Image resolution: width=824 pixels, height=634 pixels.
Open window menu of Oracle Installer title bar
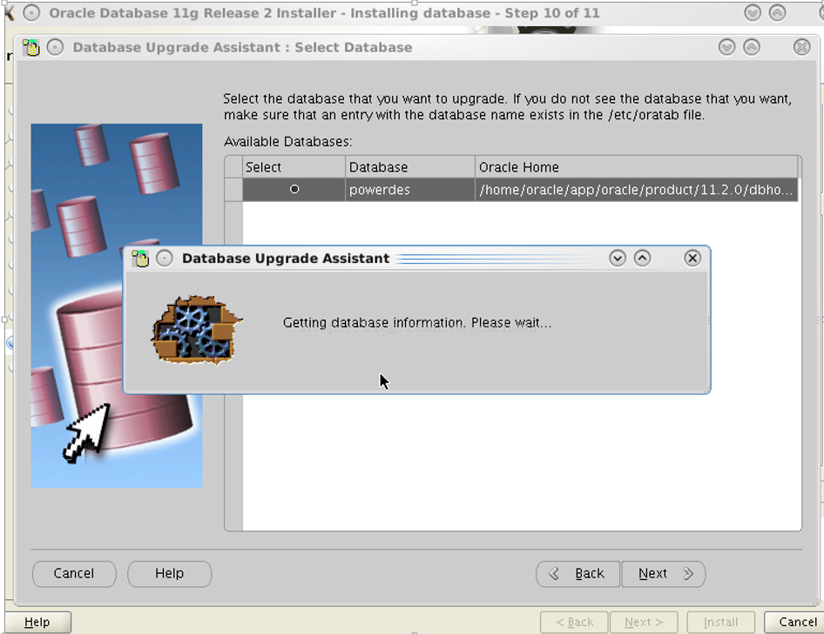31,12
